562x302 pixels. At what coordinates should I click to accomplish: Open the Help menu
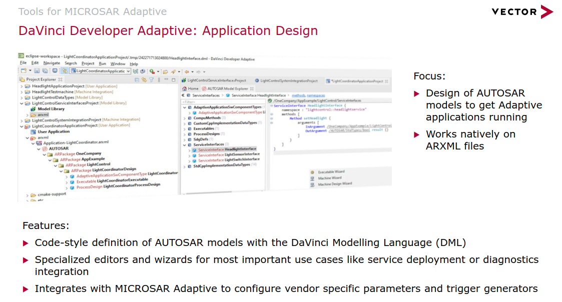tap(134, 64)
